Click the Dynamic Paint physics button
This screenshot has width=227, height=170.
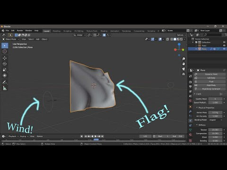[x=210, y=74]
